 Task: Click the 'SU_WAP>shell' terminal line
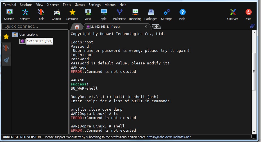point(84,89)
